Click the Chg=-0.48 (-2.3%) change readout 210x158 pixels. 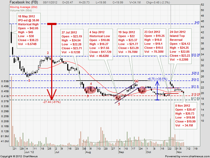point(158,2)
